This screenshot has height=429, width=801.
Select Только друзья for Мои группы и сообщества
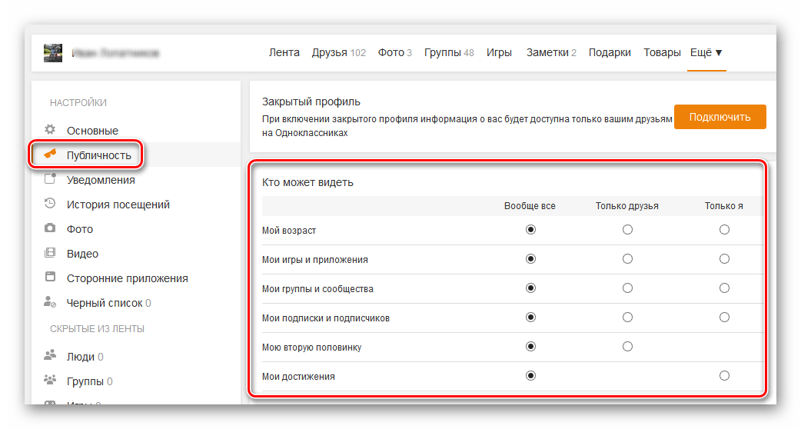[627, 288]
